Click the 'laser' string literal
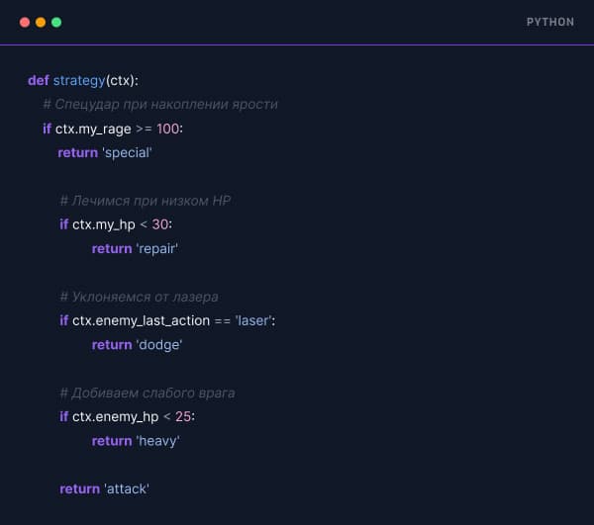This screenshot has width=594, height=525. point(253,320)
